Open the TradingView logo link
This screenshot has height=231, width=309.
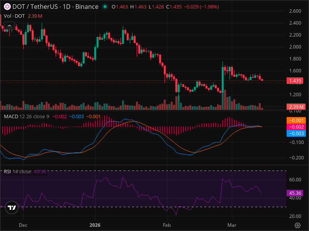click(x=12, y=208)
